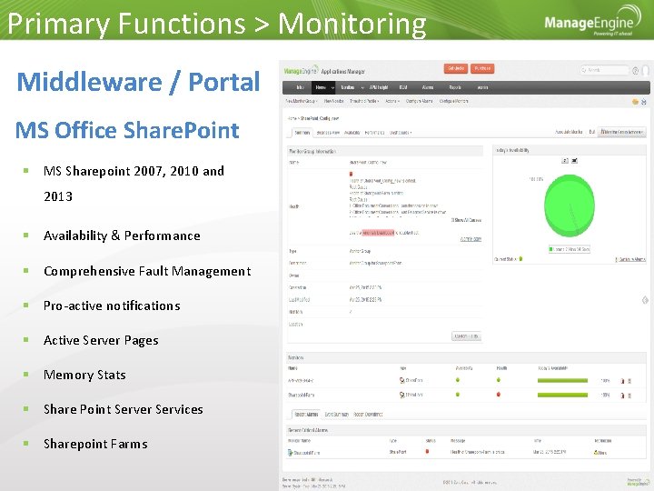Click the SharePoint type icon in Sharepoint-Farm row

(x=402, y=395)
